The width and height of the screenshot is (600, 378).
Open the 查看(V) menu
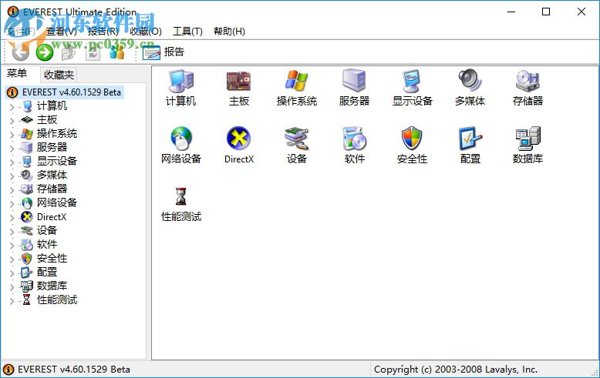61,32
